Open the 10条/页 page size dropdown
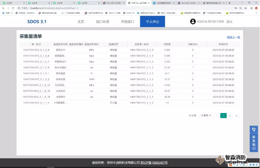This screenshot has height=168, width=260. (x=206, y=115)
